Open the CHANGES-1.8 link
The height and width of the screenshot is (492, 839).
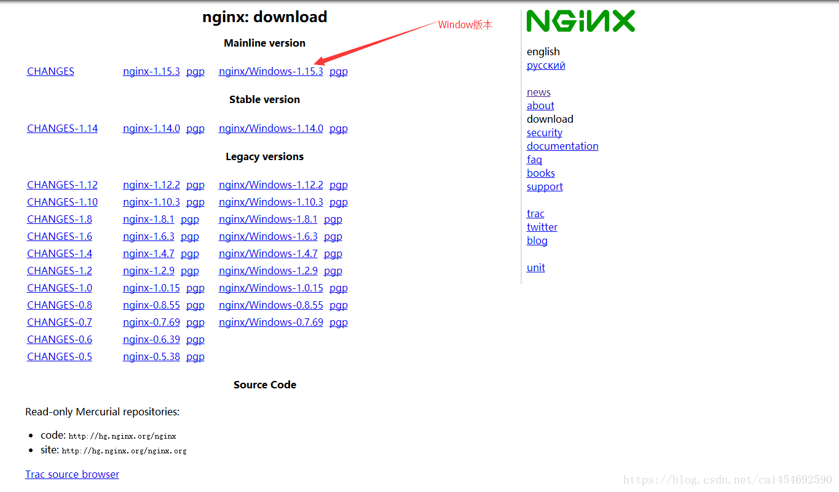(x=60, y=219)
